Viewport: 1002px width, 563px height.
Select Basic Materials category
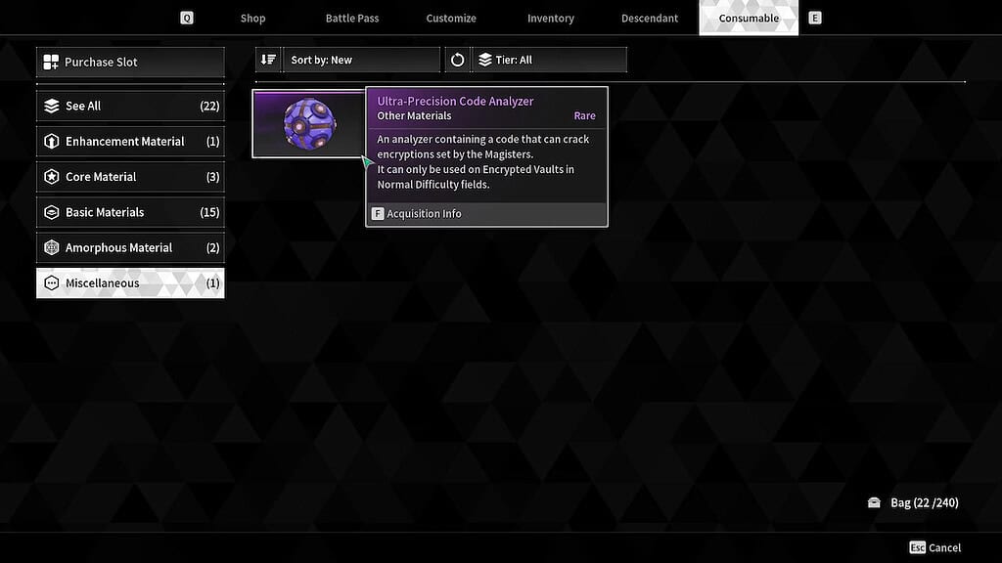[130, 212]
